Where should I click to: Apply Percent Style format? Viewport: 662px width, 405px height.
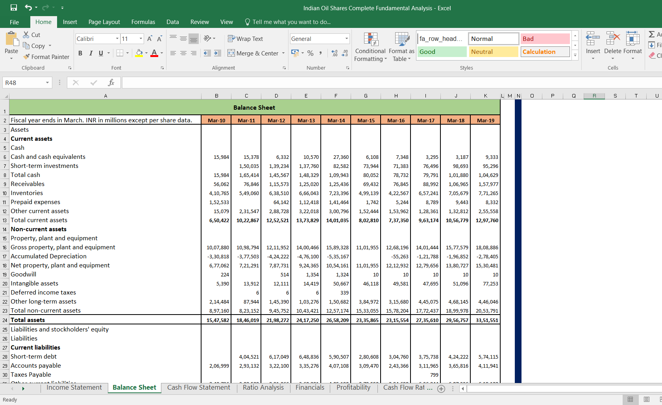coord(311,53)
